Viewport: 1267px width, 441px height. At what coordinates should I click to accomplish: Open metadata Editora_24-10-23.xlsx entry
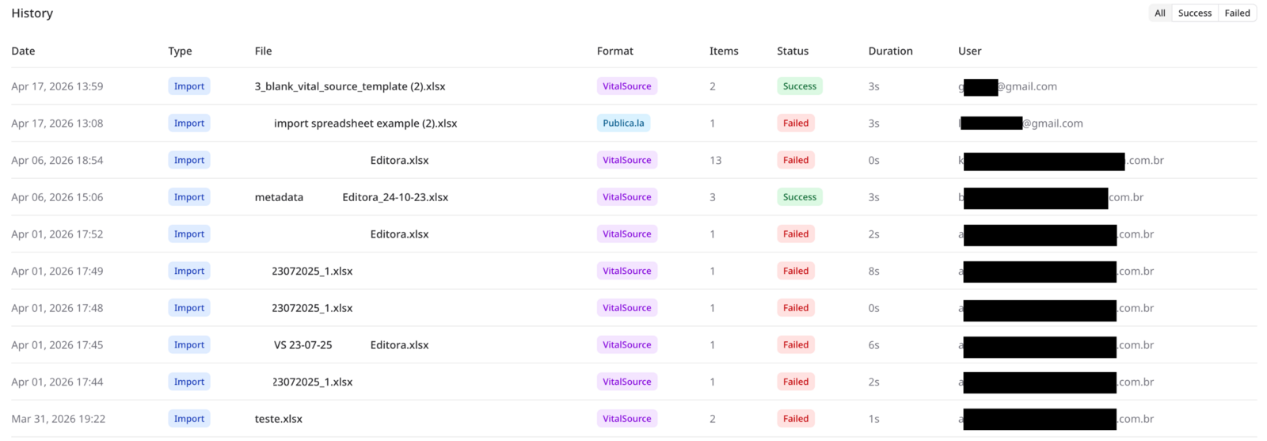tap(352, 197)
